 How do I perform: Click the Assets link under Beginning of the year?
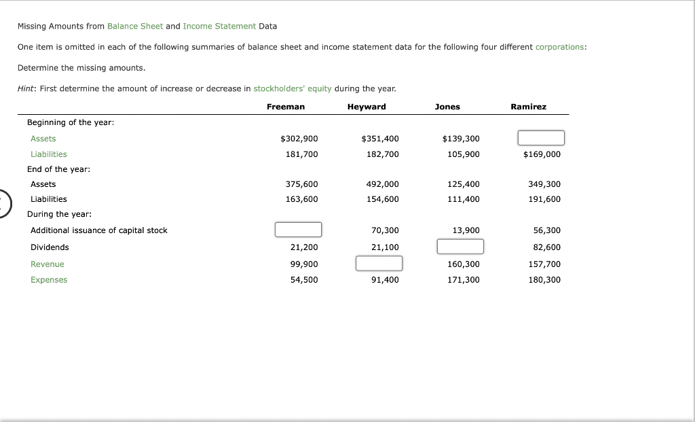click(x=43, y=138)
